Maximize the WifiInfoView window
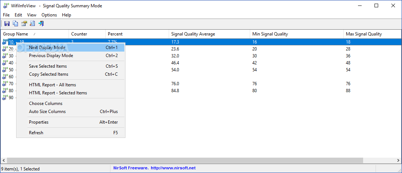The height and width of the screenshot is (173, 402). (x=376, y=5)
